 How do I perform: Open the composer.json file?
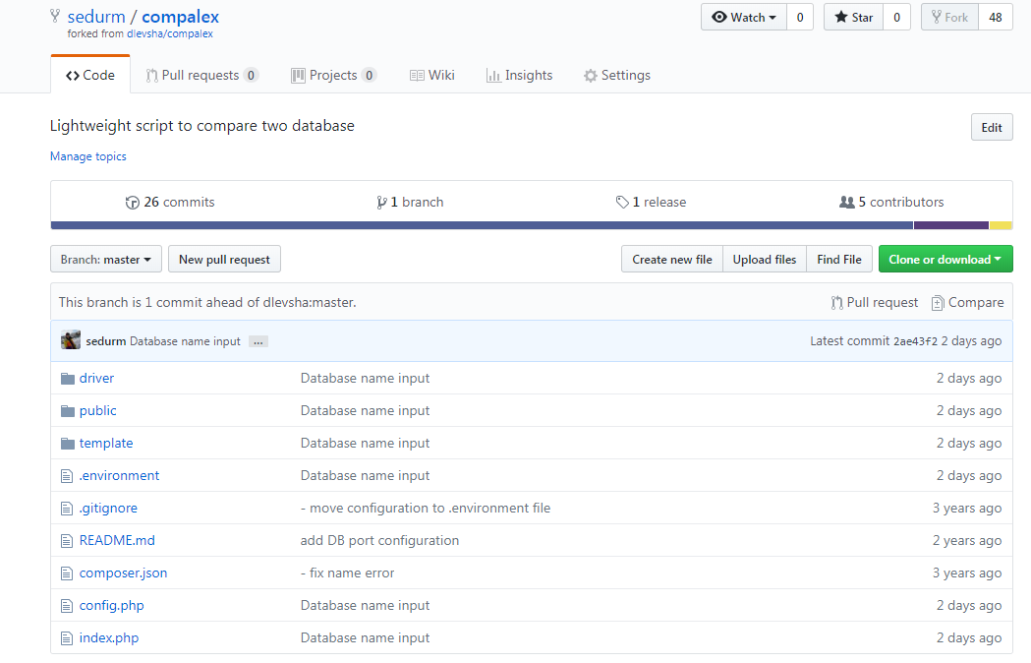pos(123,573)
